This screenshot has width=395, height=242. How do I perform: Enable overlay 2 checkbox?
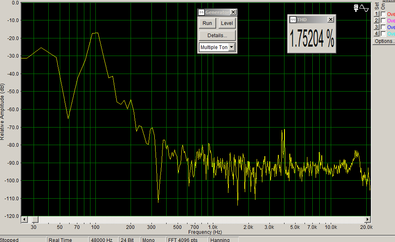point(384,20)
